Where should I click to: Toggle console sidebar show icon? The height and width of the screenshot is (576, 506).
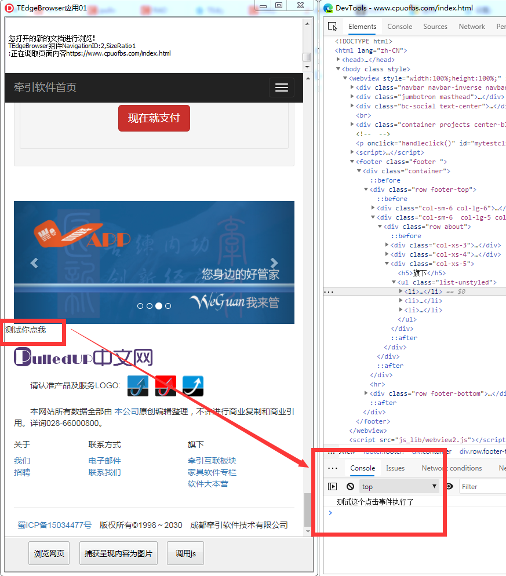[332, 486]
